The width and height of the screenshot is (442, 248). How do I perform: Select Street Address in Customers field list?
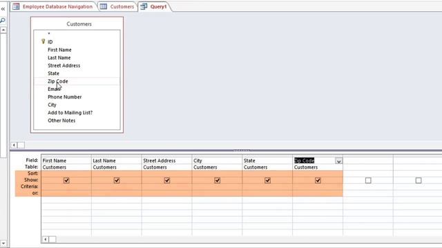coord(64,65)
